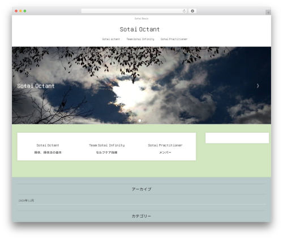Open the Team Sotai Infinity menu item
This screenshot has width=283, height=239.
click(140, 39)
